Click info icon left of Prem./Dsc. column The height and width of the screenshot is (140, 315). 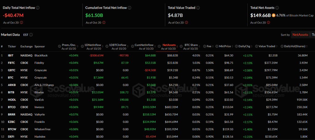[59, 46]
